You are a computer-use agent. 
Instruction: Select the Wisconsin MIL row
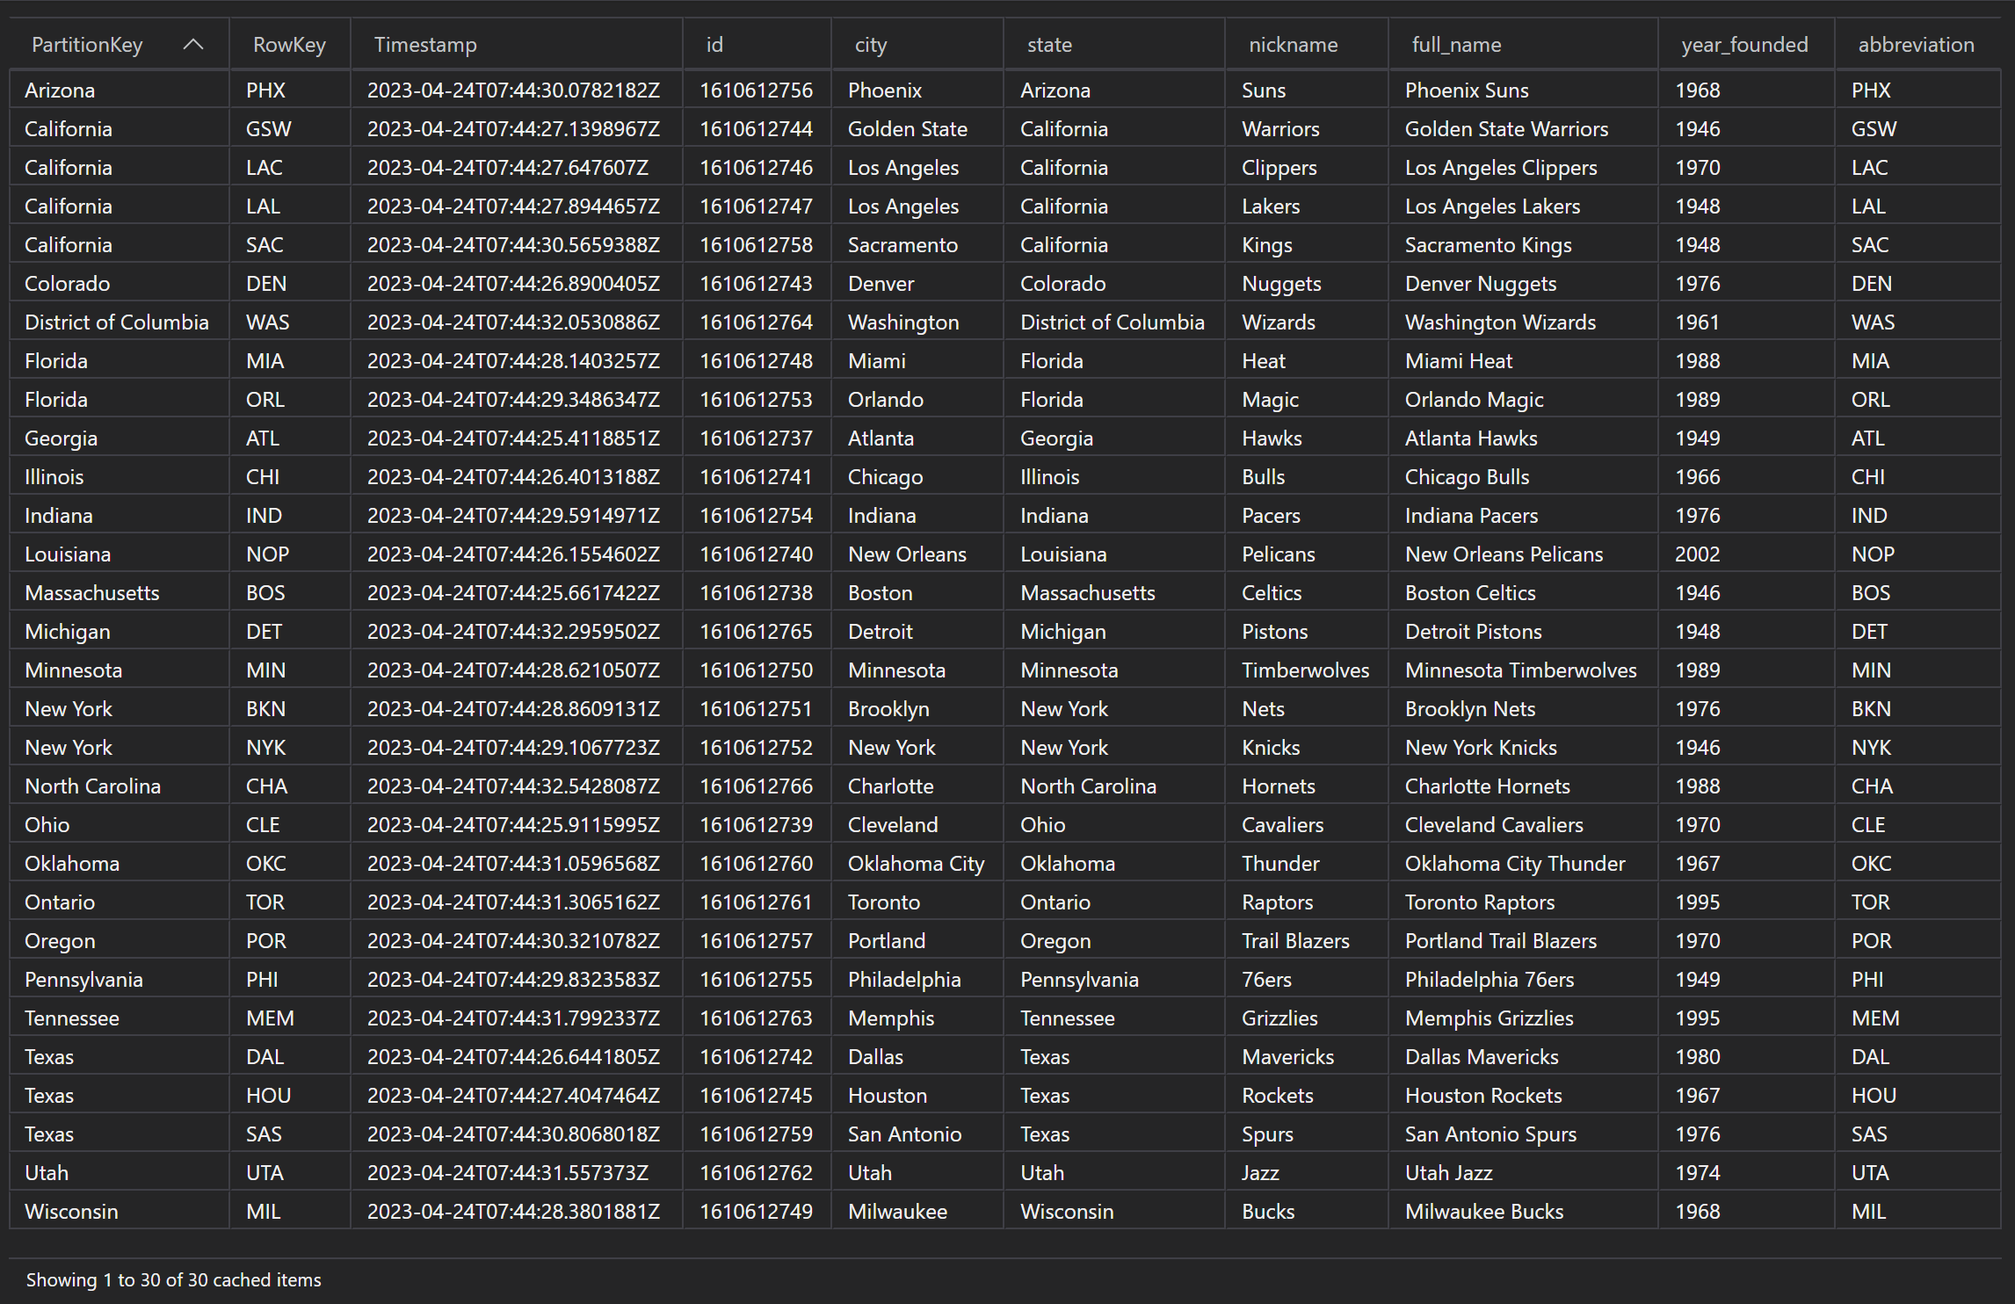click(71, 1212)
